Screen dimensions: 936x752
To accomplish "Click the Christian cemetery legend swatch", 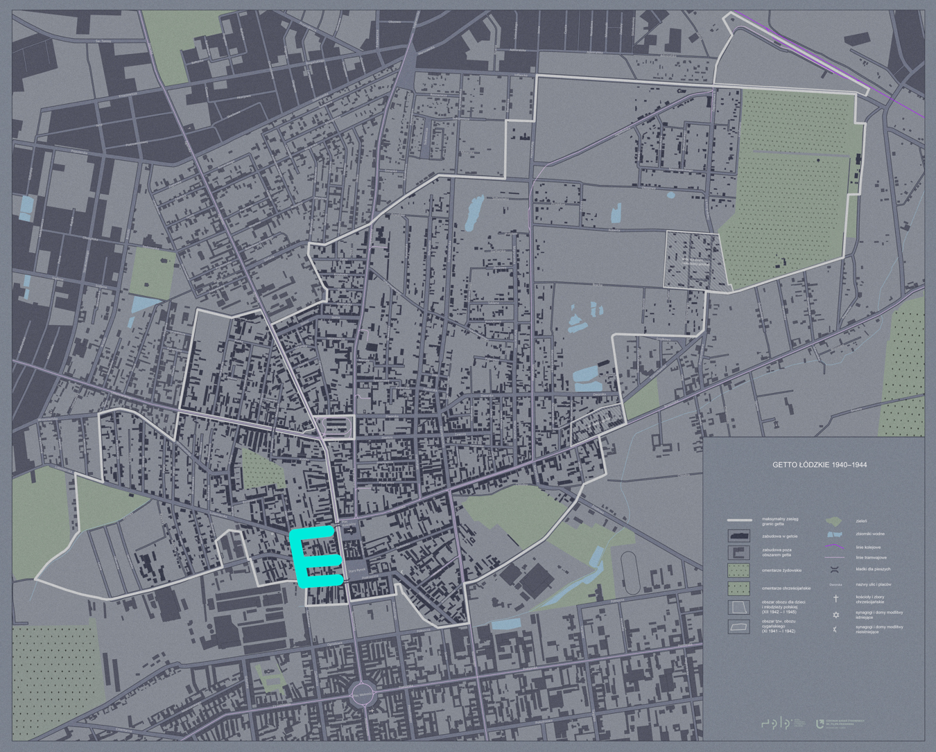I will 738,588.
